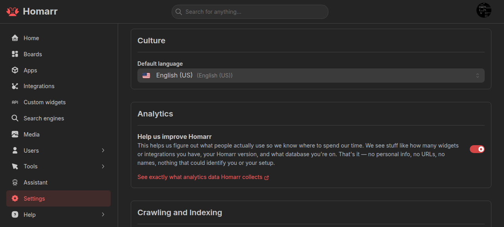The width and height of the screenshot is (504, 227).
Task: Focus the Search for anything field
Action: pyautogui.click(x=250, y=12)
